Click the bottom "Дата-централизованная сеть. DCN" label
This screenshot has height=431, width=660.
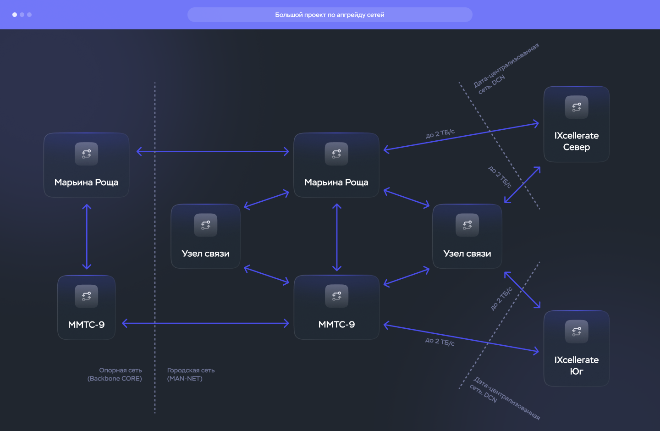point(505,396)
